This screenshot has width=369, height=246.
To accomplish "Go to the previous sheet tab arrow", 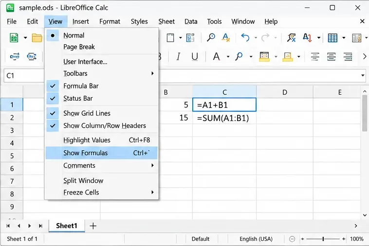I will coord(19,226).
